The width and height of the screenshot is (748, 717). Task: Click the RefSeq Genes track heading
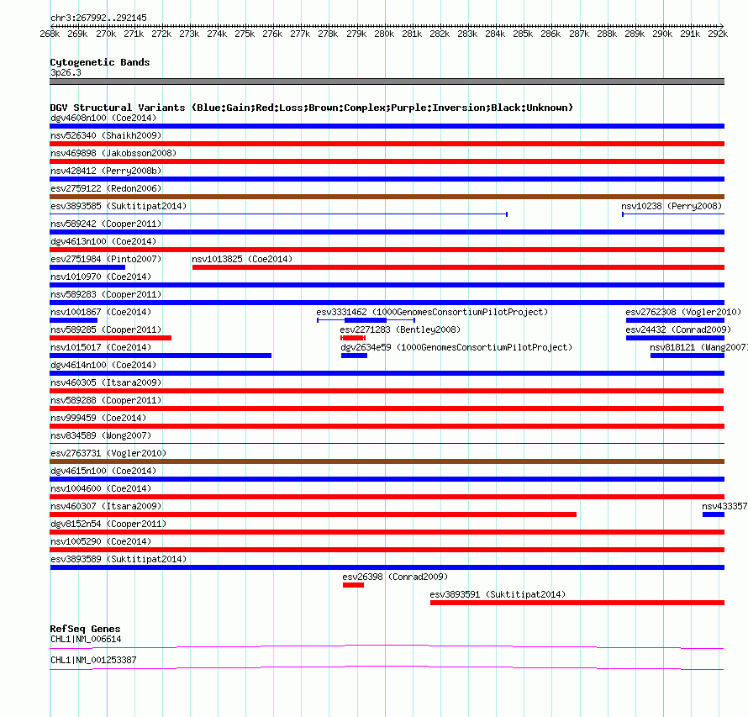(85, 629)
